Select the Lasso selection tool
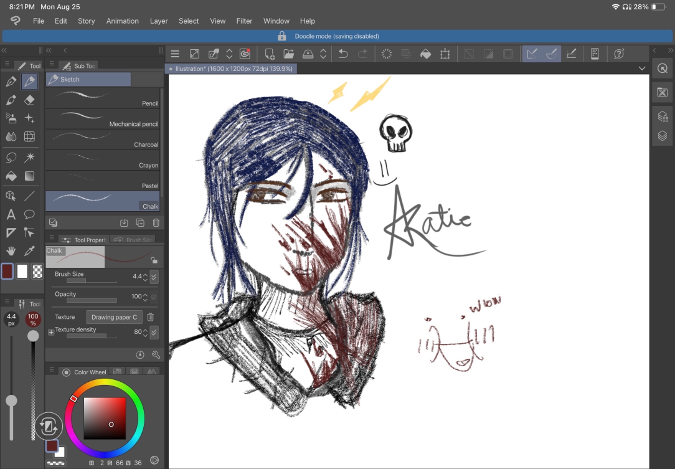 click(x=11, y=157)
